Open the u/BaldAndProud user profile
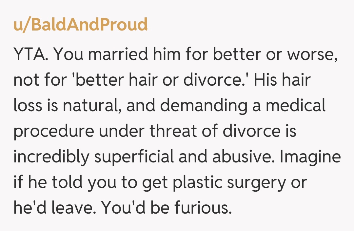Viewport: 354px width, 231px height. coord(80,25)
